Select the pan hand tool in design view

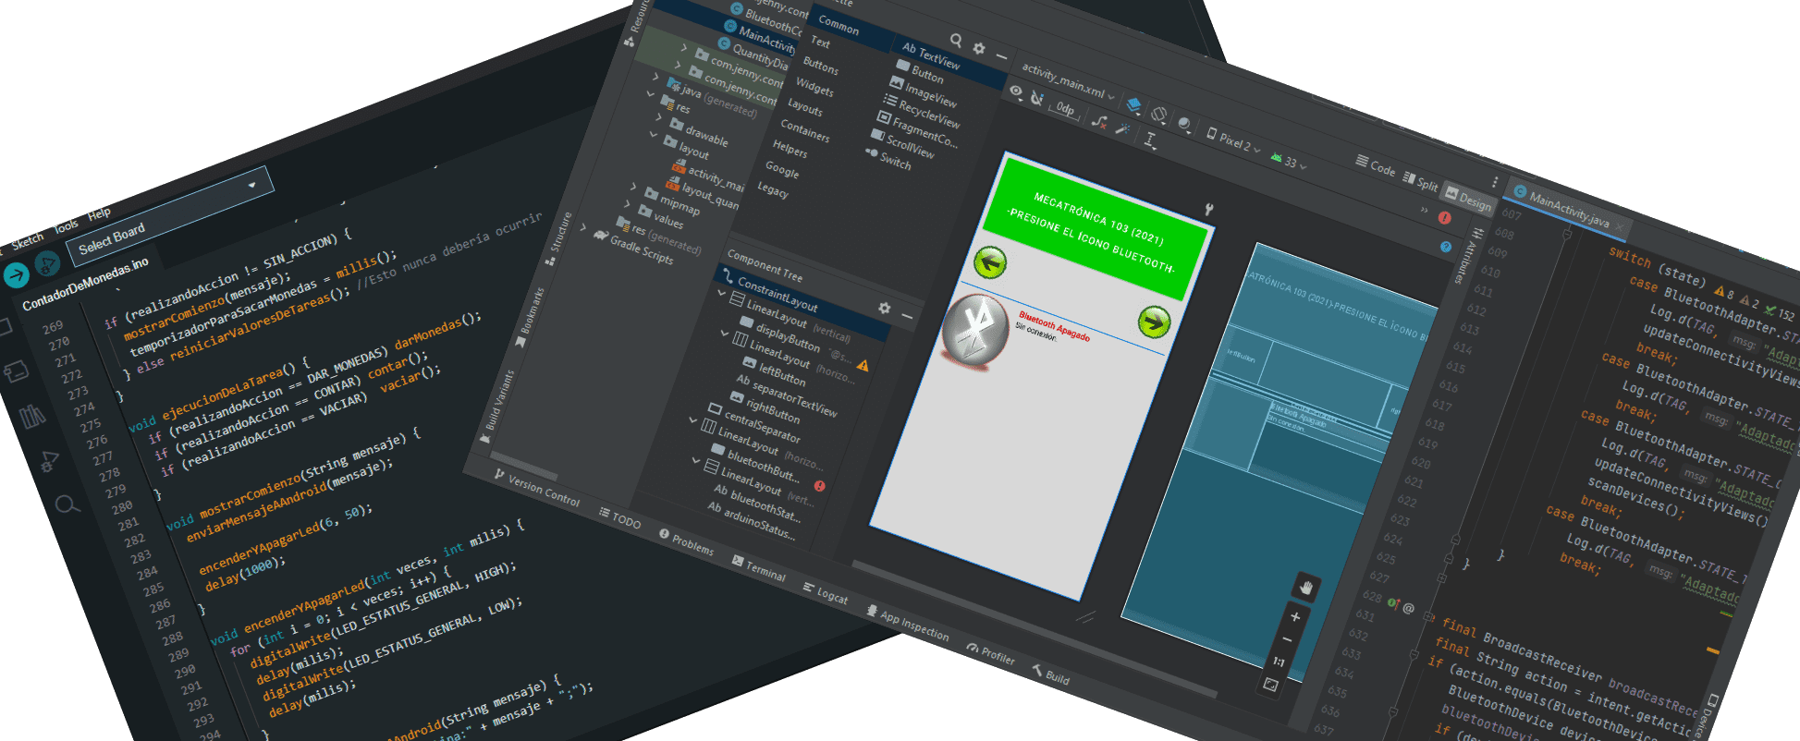point(1306,588)
